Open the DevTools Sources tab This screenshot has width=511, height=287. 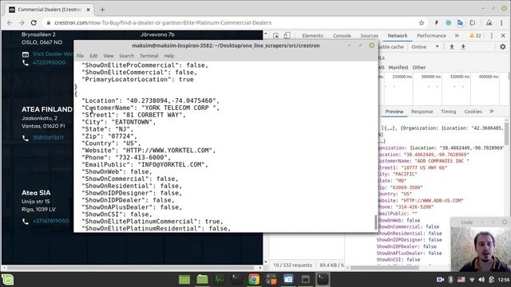pos(369,35)
